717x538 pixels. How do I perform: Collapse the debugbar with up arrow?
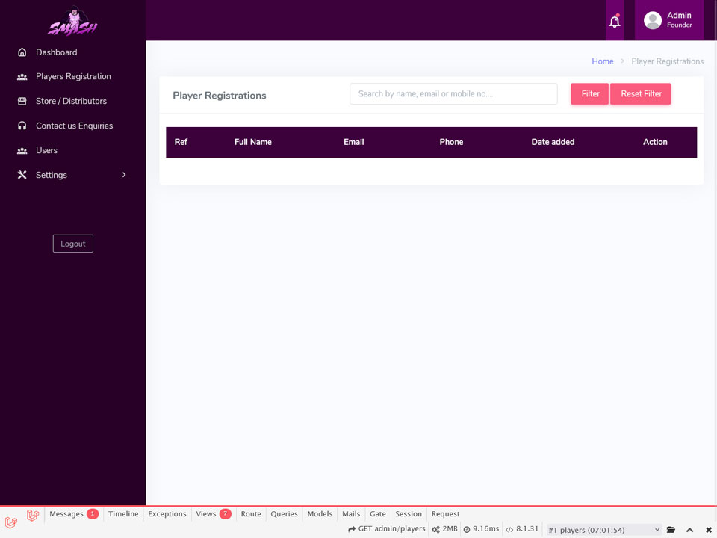click(x=689, y=530)
